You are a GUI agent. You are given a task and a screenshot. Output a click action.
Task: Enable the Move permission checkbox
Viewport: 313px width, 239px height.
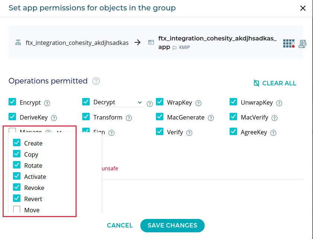point(17,210)
